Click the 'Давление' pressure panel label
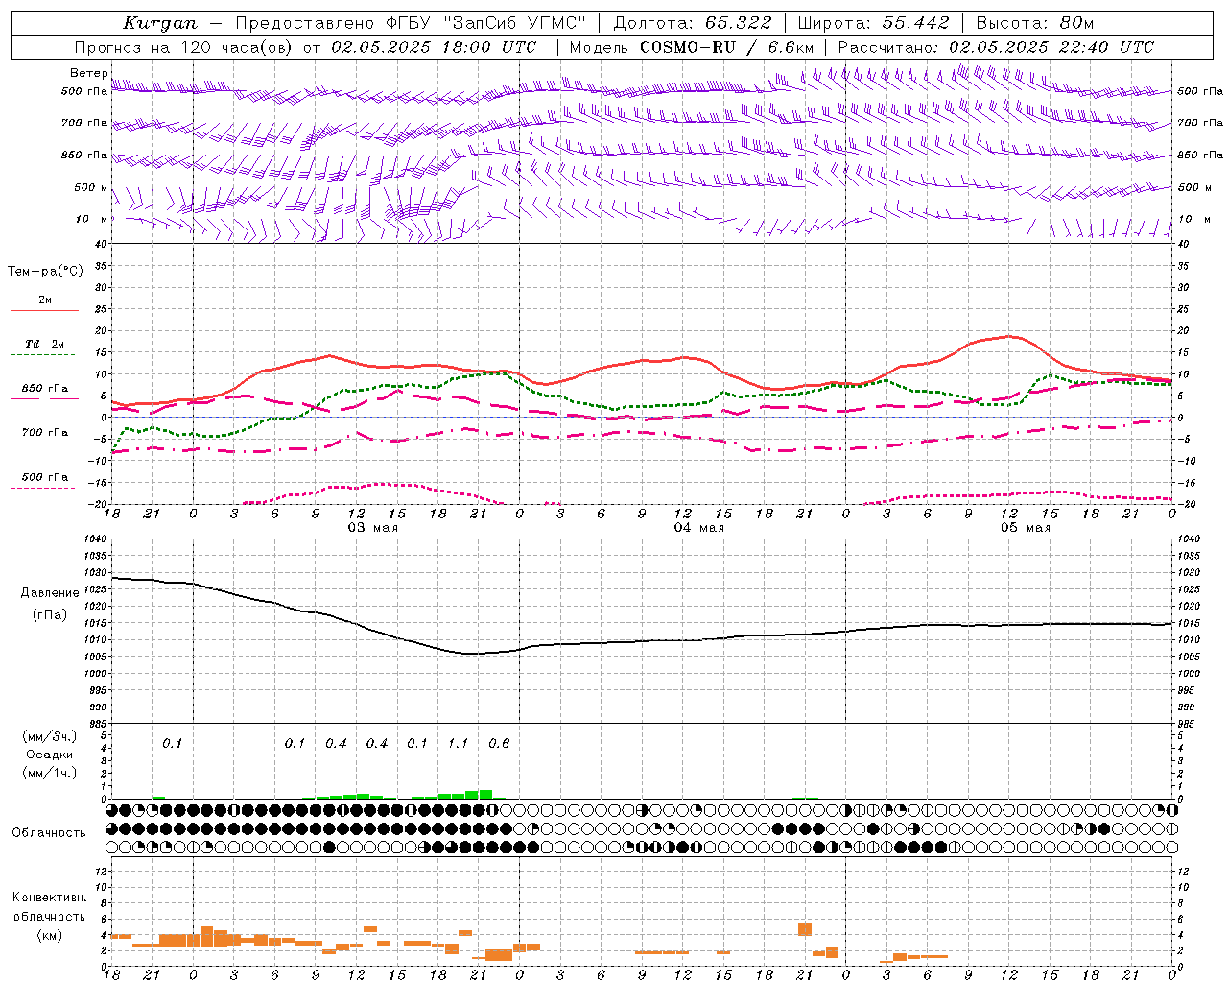Image resolution: width=1228 pixels, height=983 pixels. coord(50,593)
